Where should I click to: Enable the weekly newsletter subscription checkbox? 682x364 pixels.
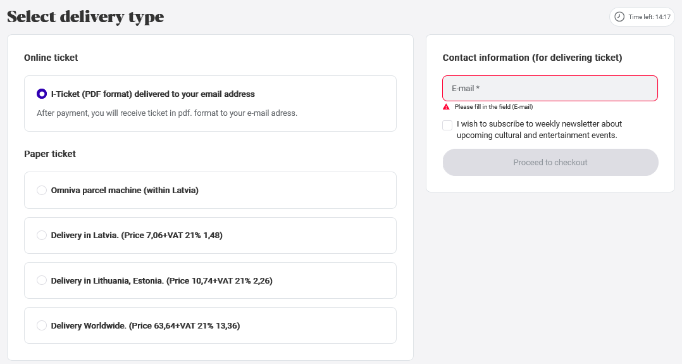(447, 125)
